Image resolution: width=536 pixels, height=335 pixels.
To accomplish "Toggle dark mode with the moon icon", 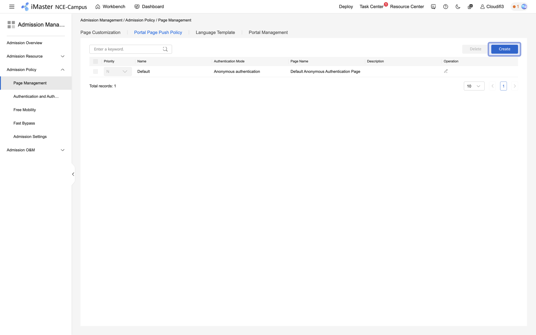I will tap(458, 6).
